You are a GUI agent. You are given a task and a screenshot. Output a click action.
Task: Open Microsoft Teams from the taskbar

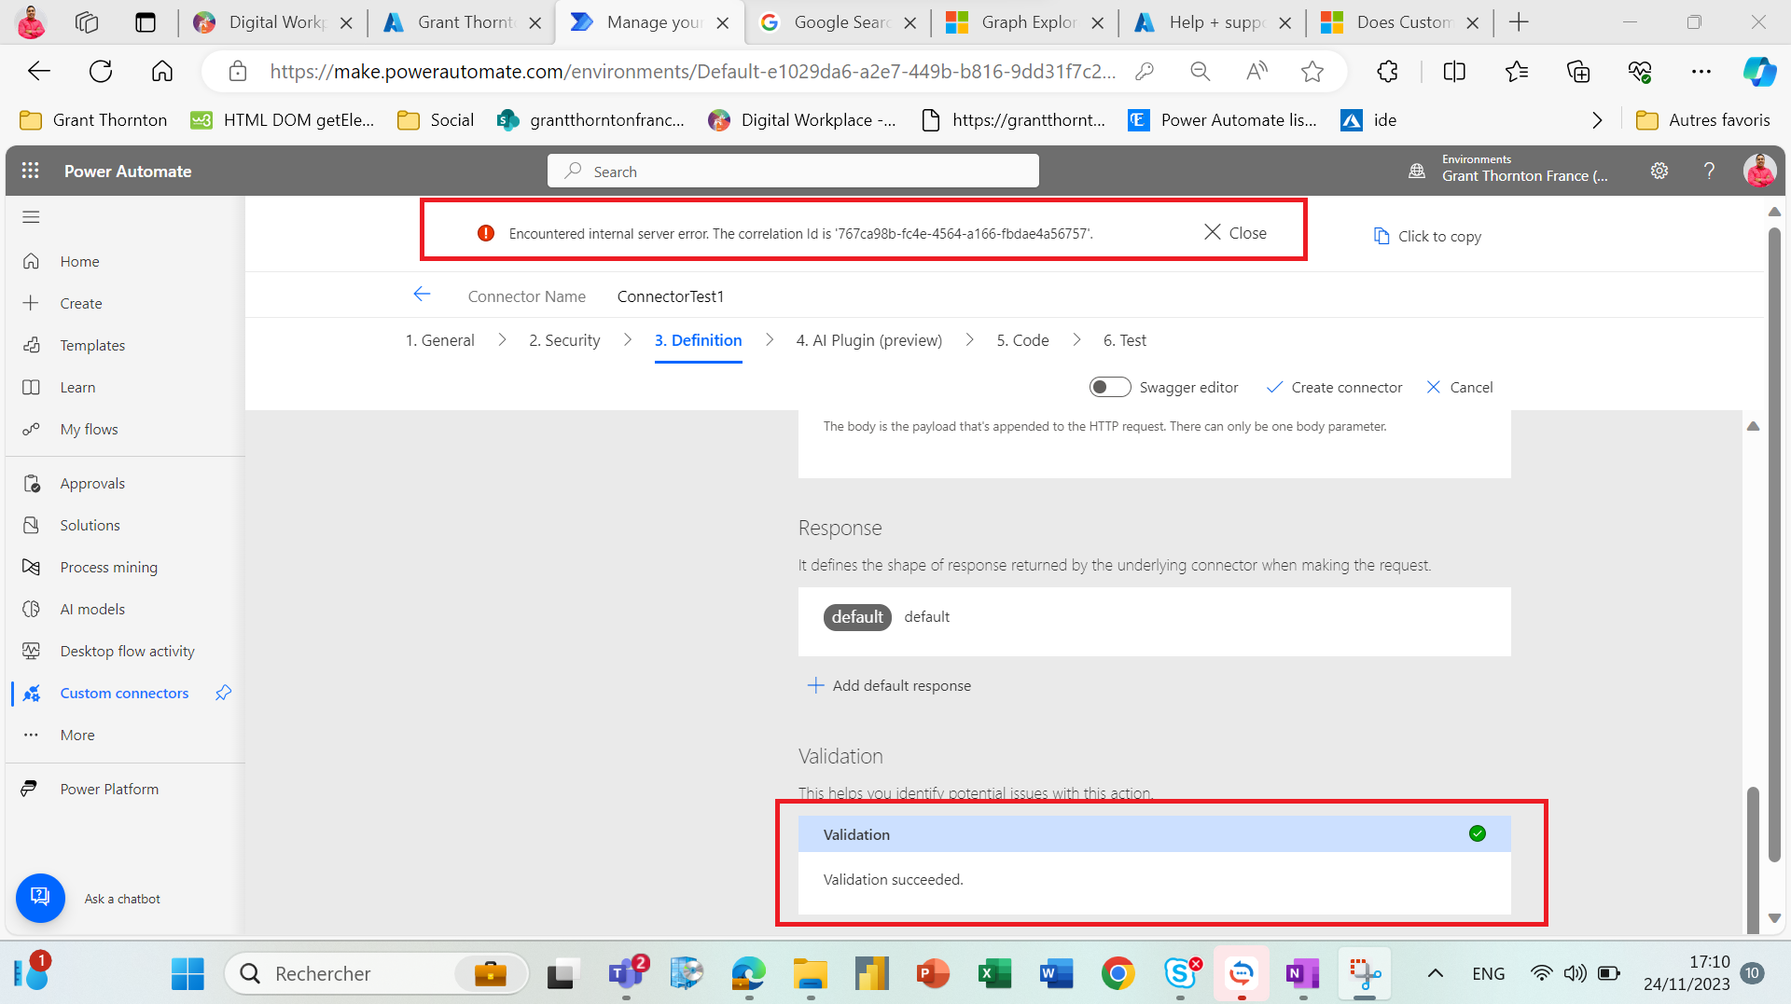627,973
